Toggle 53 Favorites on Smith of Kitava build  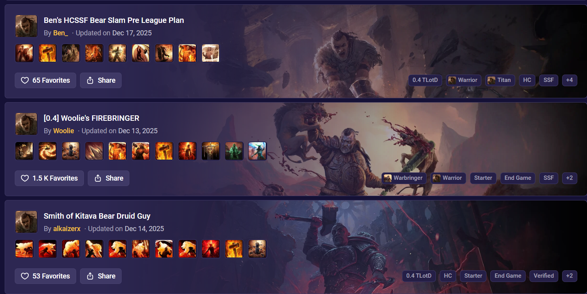[x=45, y=276]
